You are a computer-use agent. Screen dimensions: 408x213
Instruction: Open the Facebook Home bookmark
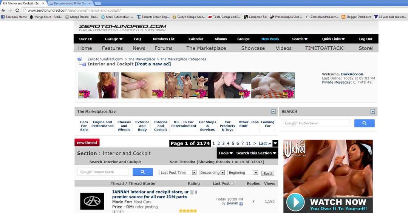pyautogui.click(x=14, y=17)
